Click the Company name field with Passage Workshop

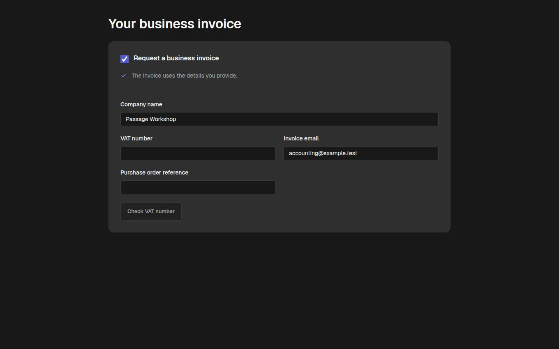(x=279, y=119)
